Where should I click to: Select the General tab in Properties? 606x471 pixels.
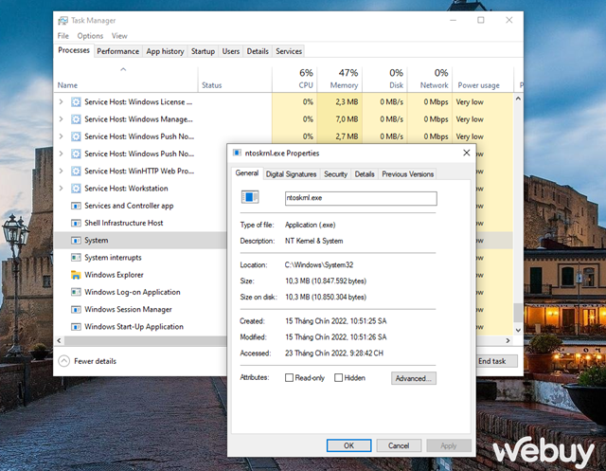(x=247, y=173)
